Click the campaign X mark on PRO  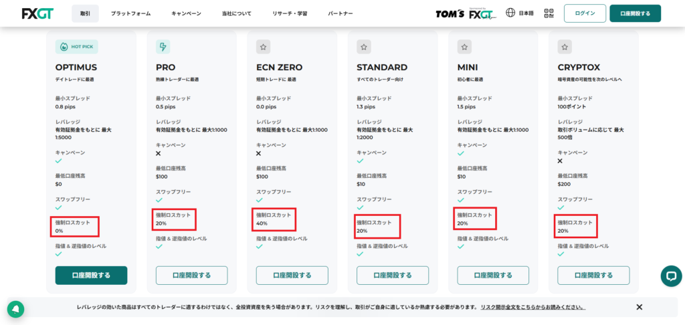pos(158,153)
